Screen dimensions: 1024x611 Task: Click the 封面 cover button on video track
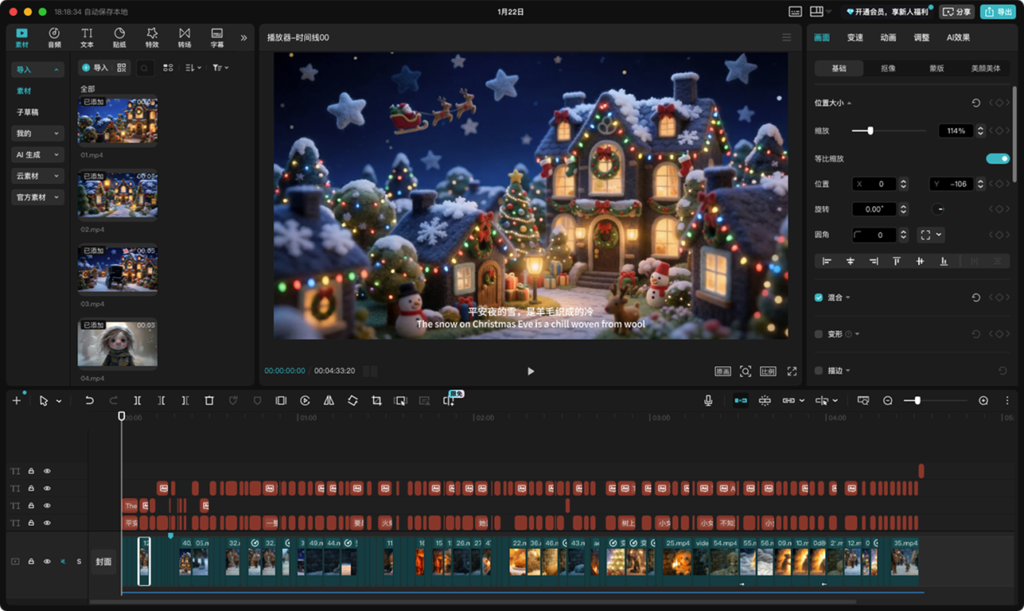(x=103, y=562)
